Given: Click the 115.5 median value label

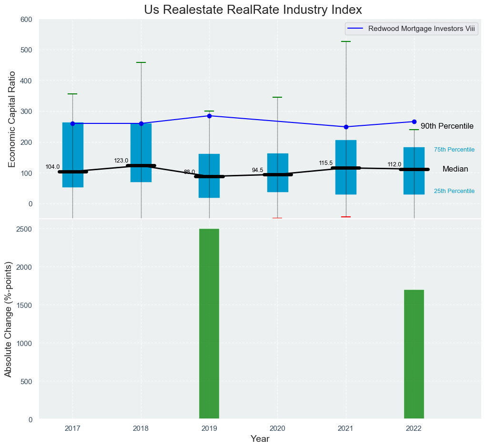Looking at the screenshot, I should tap(326, 163).
